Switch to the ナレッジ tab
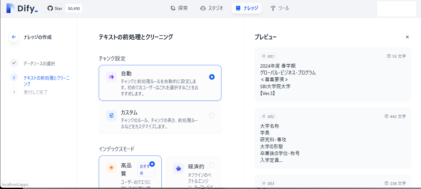Screen dimensions: 421x189 247,8
